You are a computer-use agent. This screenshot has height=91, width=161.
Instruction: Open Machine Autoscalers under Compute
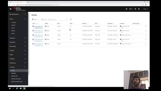pos(16,79)
